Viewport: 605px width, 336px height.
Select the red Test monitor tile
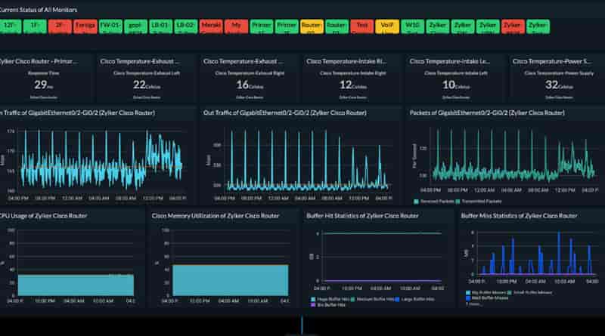[362, 26]
